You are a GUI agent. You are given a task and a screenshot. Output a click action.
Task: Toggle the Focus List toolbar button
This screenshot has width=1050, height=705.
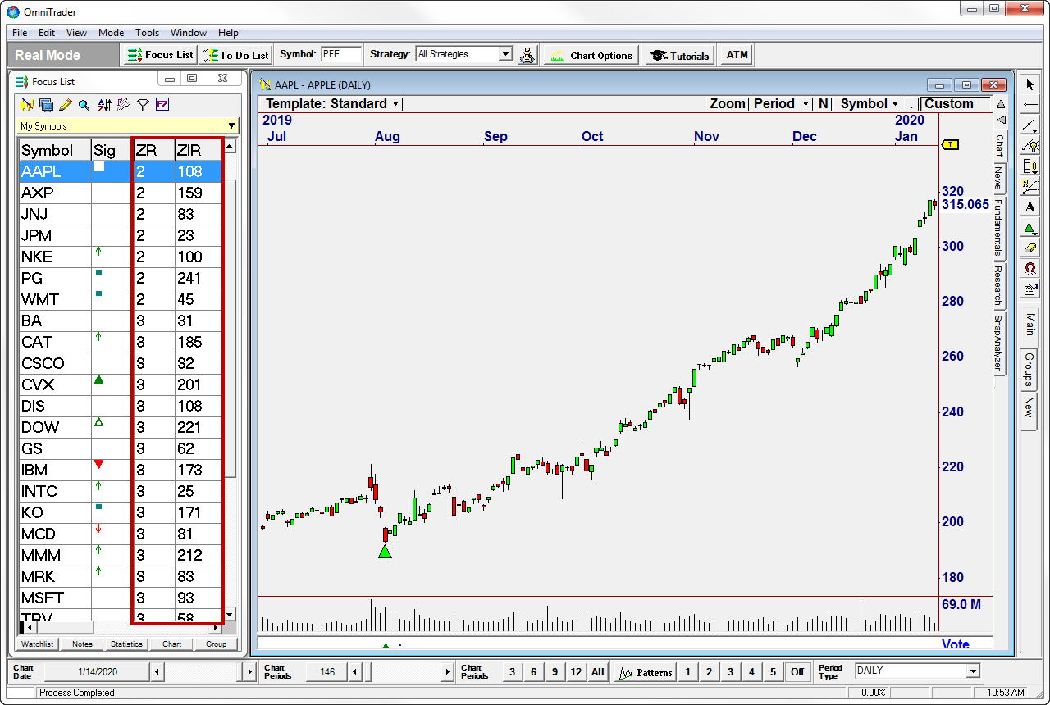click(x=161, y=55)
